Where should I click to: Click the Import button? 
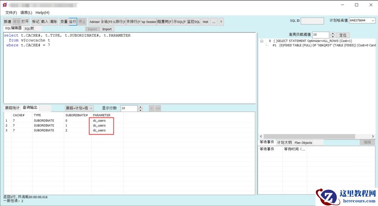point(107,29)
